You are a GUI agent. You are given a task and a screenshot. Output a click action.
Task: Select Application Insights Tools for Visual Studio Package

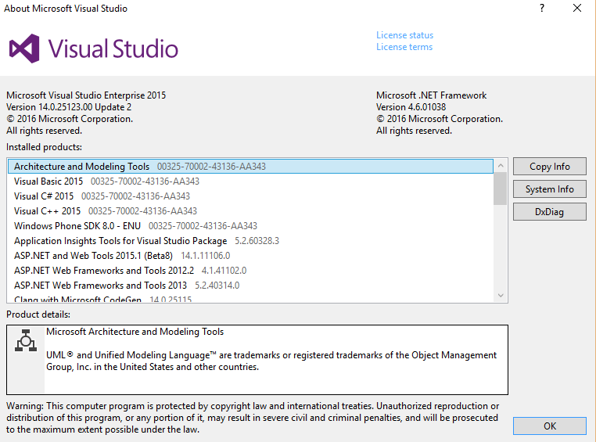[120, 241]
